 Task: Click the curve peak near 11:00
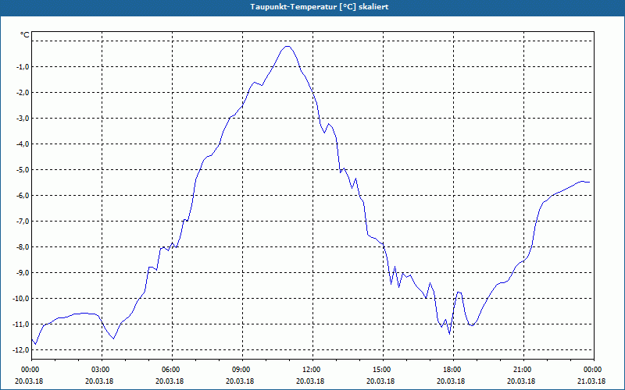click(287, 46)
